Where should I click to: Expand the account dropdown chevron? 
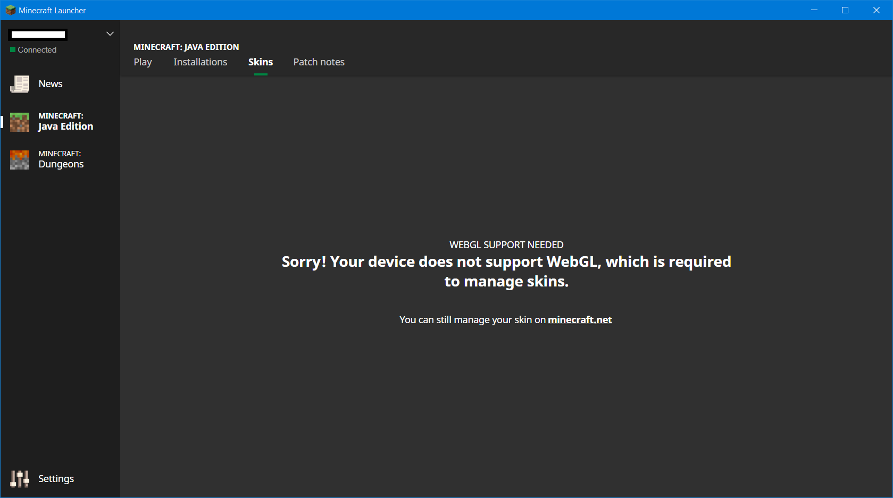[110, 34]
